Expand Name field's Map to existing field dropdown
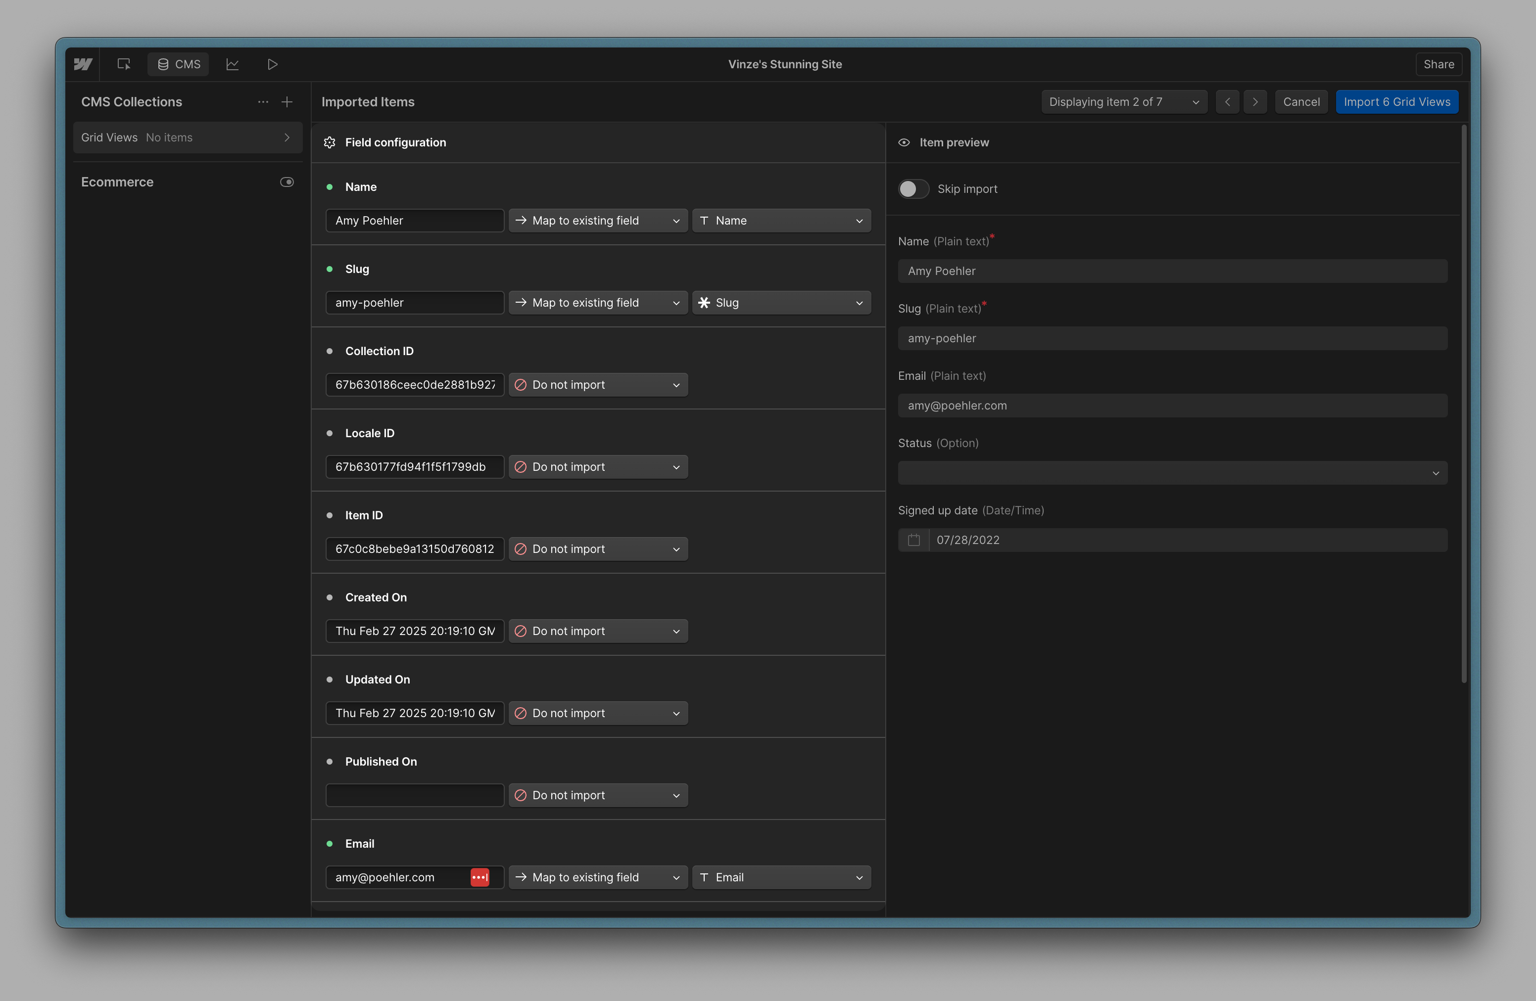The image size is (1536, 1001). point(598,221)
